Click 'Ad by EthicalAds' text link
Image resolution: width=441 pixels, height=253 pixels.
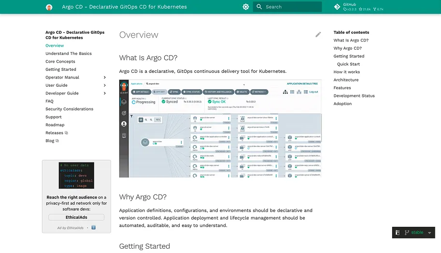[x=71, y=228]
